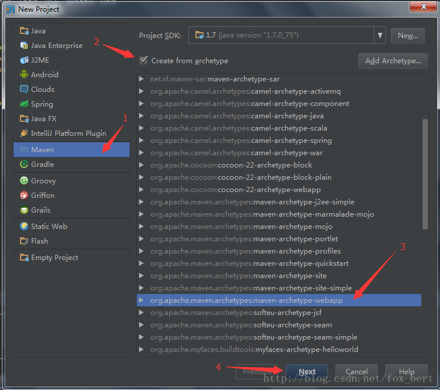Viewport: 440px width, 390px height.
Task: Click the IntelliJ logo in title bar
Action: [11, 9]
